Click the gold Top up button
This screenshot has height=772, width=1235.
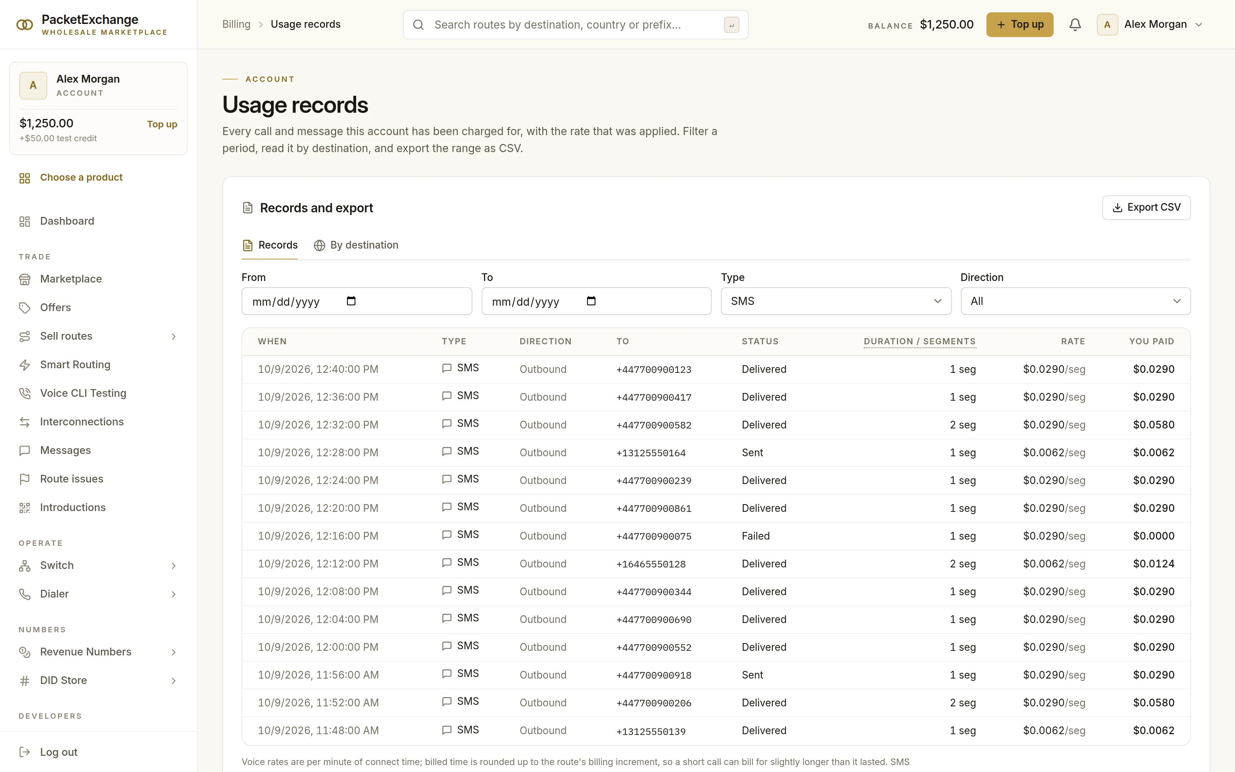[1019, 24]
